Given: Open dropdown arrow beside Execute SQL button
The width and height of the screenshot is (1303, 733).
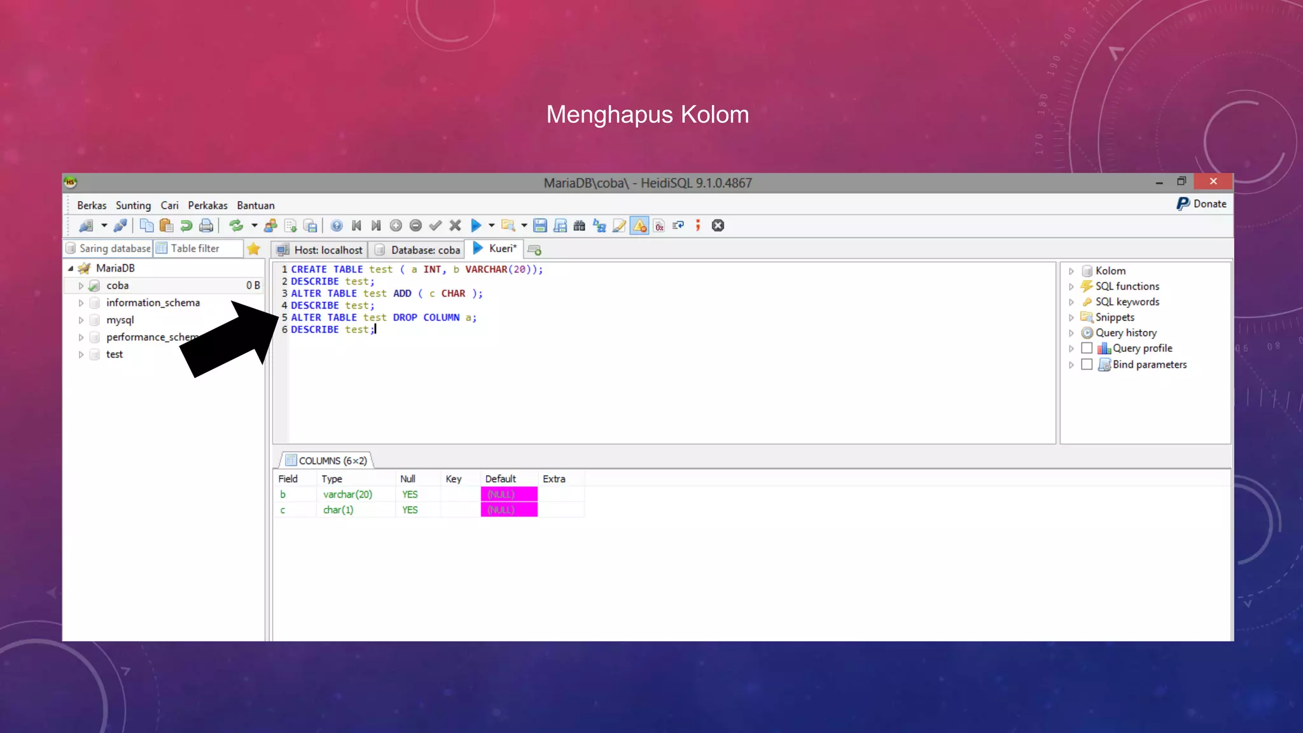Looking at the screenshot, I should (x=491, y=225).
